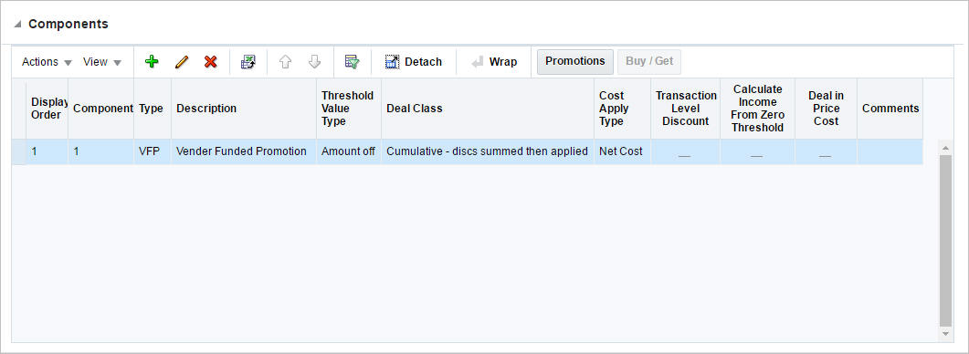Click the Deal in Price Cost cell
Screen dimensions: 969x354
pyautogui.click(x=826, y=152)
